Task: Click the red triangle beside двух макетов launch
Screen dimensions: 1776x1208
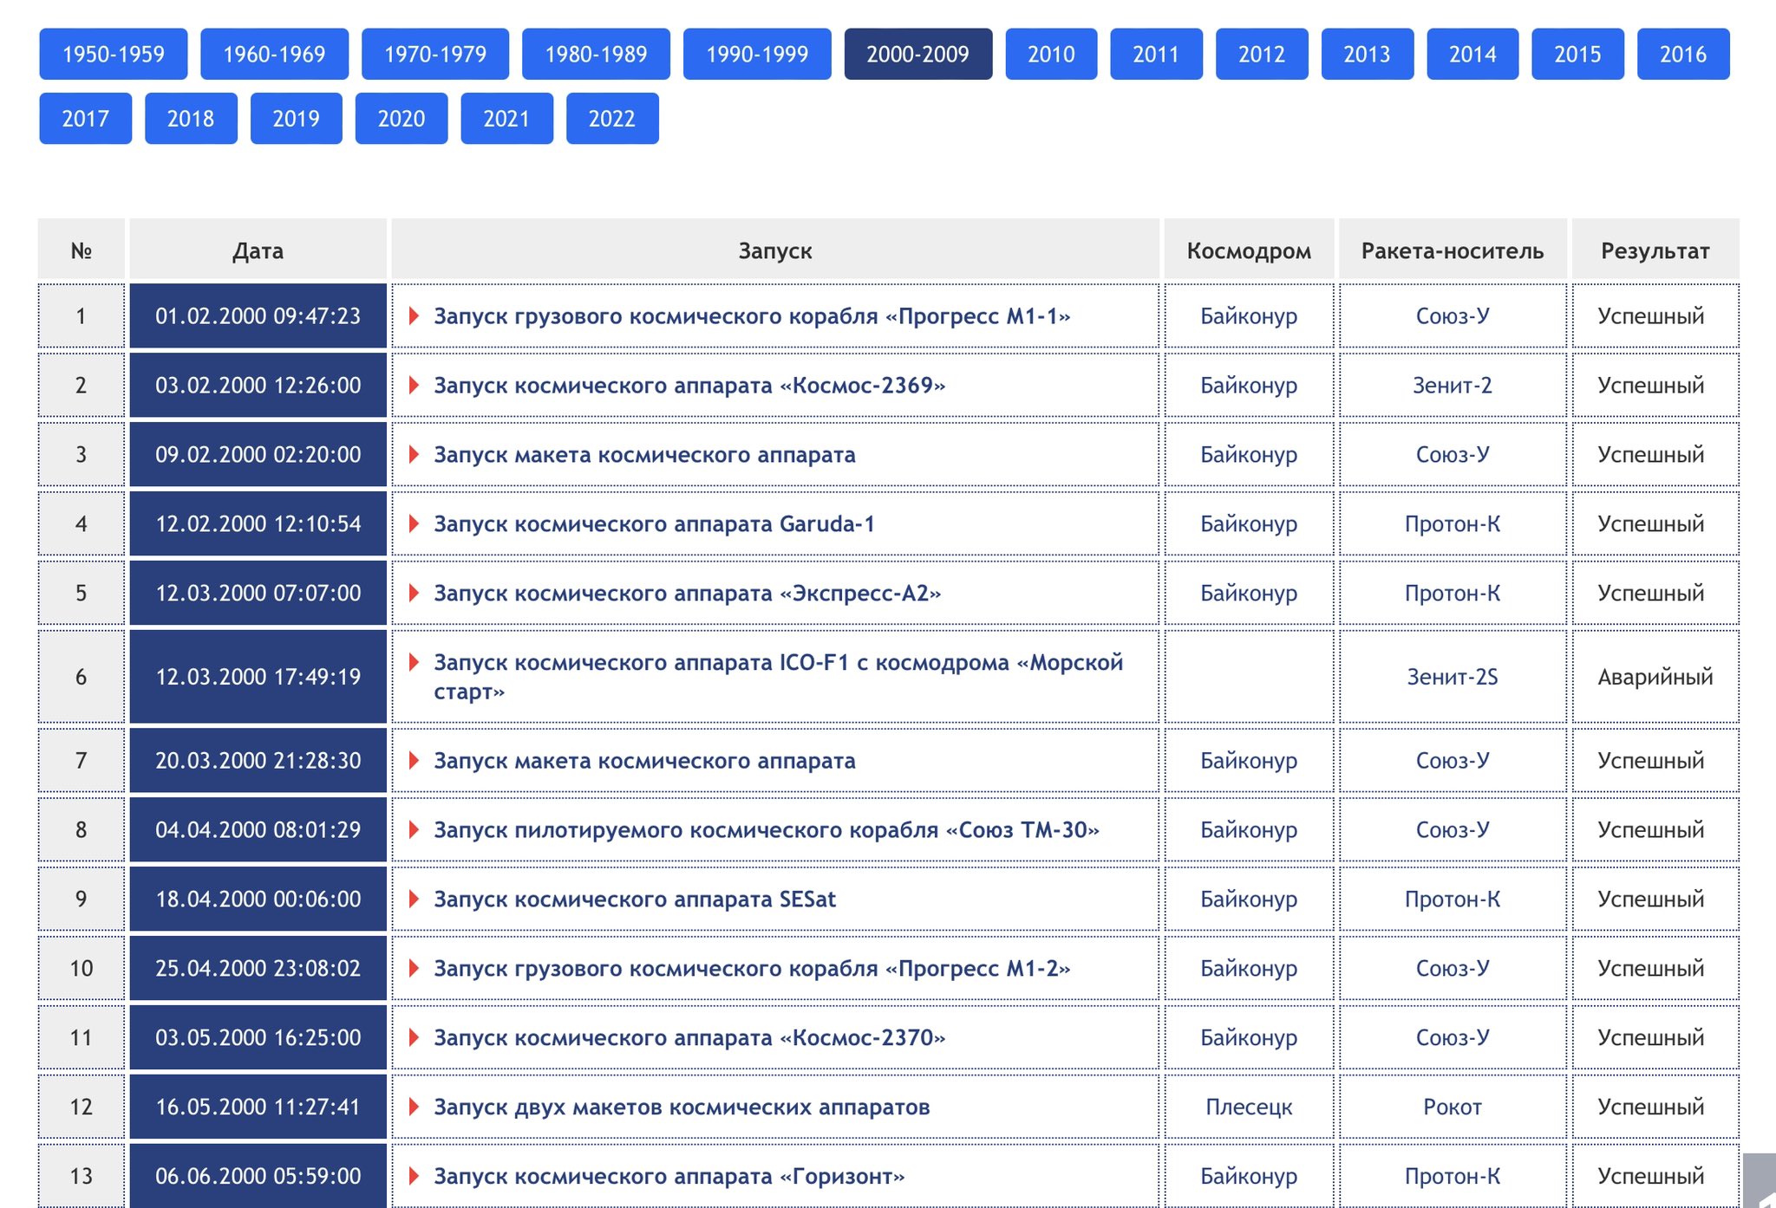Action: 414,1107
